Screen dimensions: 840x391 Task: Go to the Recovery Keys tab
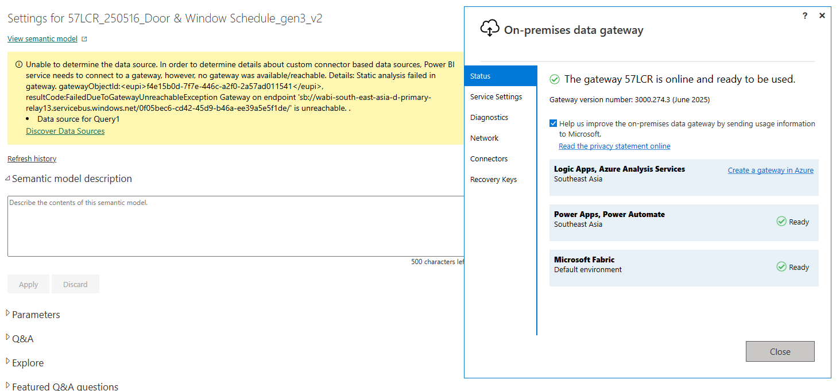pos(500,179)
